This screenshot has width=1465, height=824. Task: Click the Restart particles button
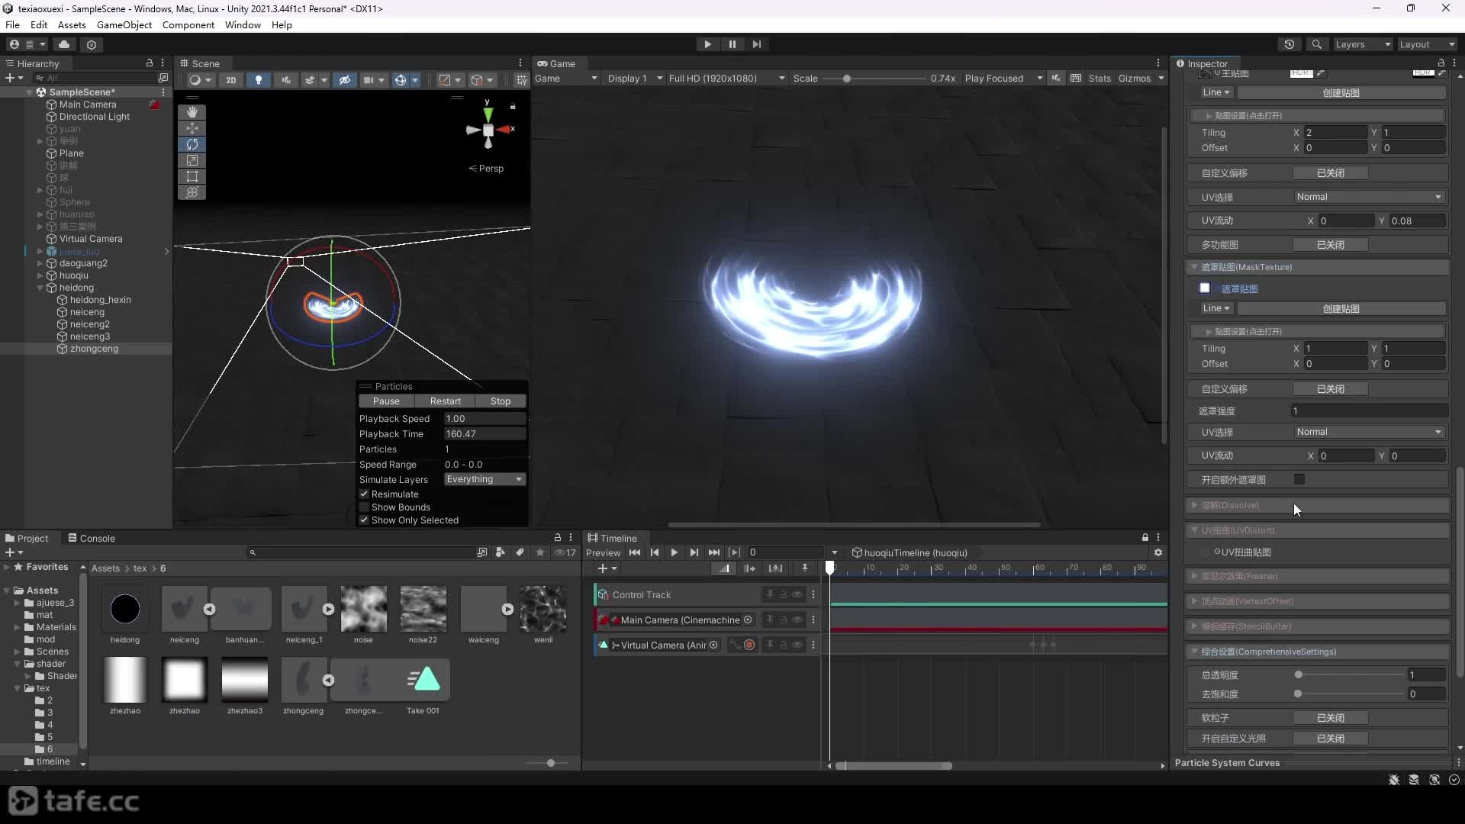pyautogui.click(x=445, y=401)
